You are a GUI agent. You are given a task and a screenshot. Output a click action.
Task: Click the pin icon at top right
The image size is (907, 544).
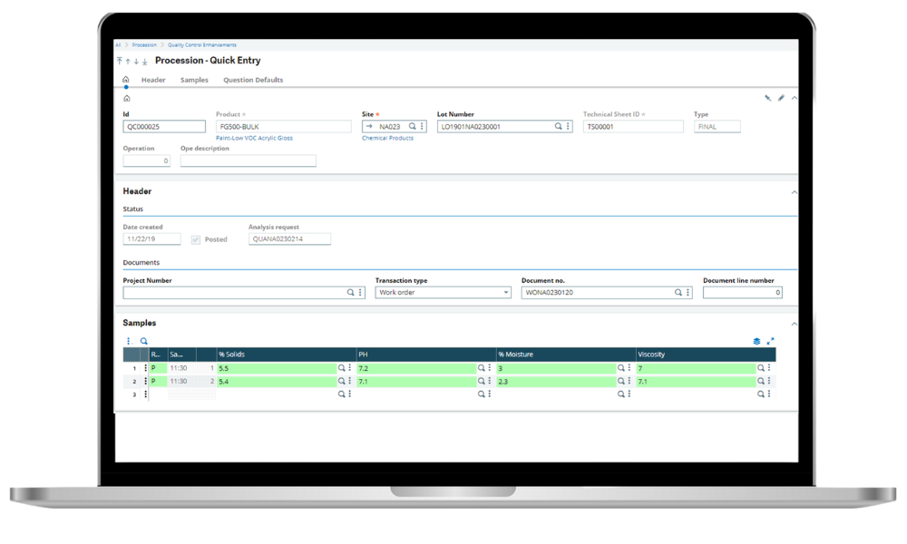coord(767,98)
